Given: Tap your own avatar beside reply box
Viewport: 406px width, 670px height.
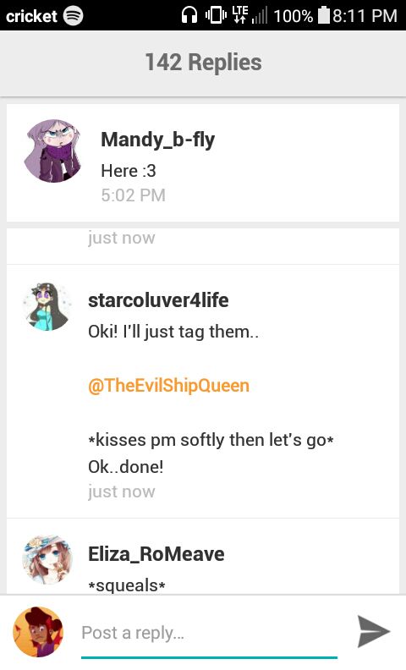Looking at the screenshot, I should [38, 632].
